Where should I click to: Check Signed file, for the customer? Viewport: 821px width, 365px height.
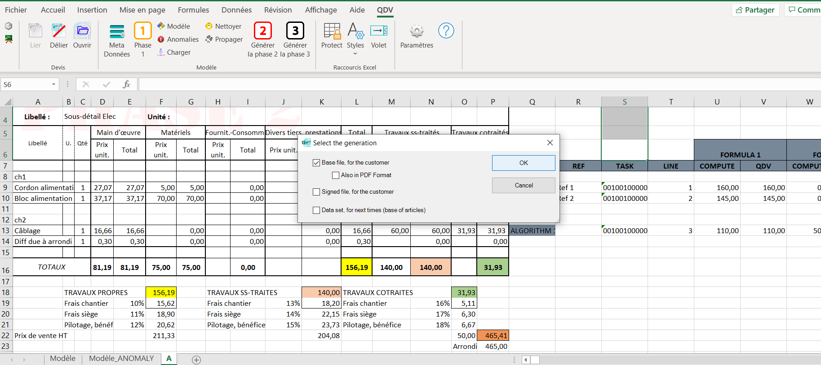pyautogui.click(x=316, y=192)
